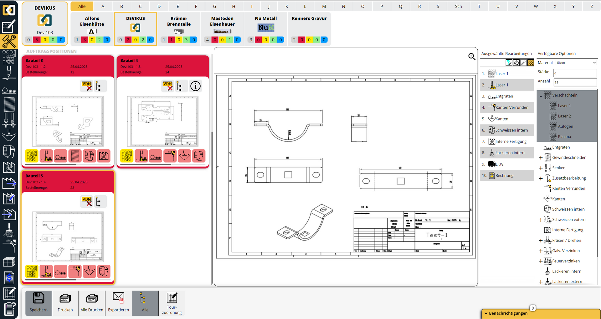
Task: Click the info icon on Bauteil 4
Action: tap(195, 86)
